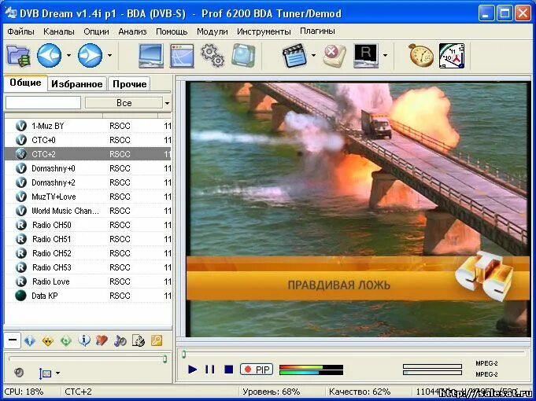536x401 pixels.
Task: Click the red heart favorites icon
Action: (102, 340)
